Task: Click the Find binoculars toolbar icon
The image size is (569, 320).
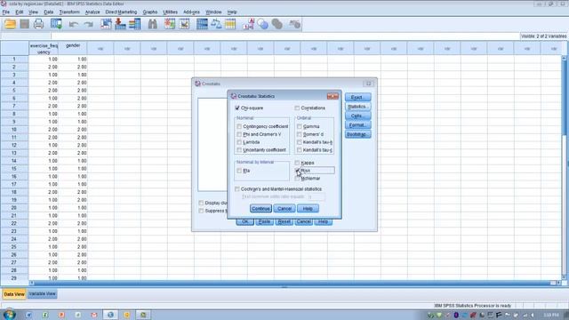Action: (x=152, y=24)
